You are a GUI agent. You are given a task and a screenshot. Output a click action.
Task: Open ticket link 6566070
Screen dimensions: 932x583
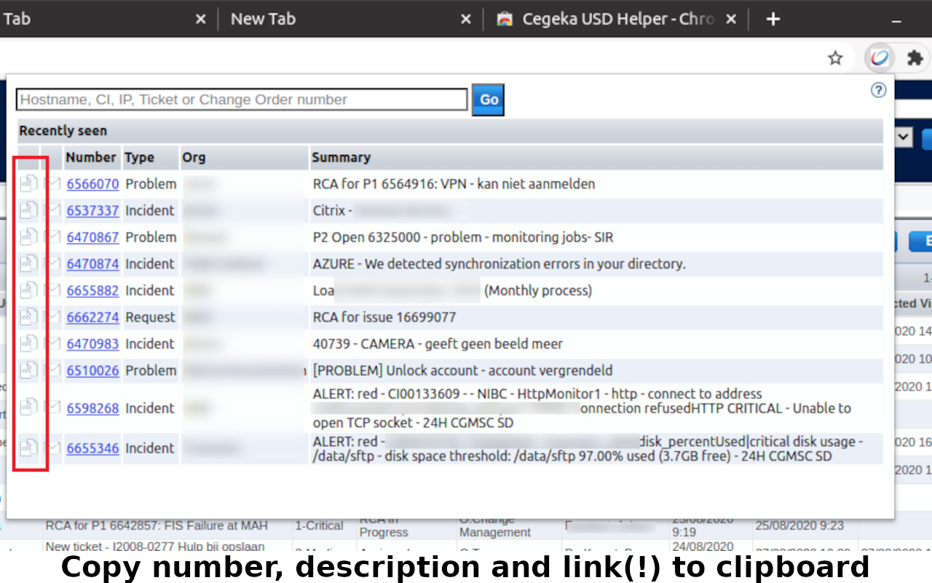coord(92,184)
